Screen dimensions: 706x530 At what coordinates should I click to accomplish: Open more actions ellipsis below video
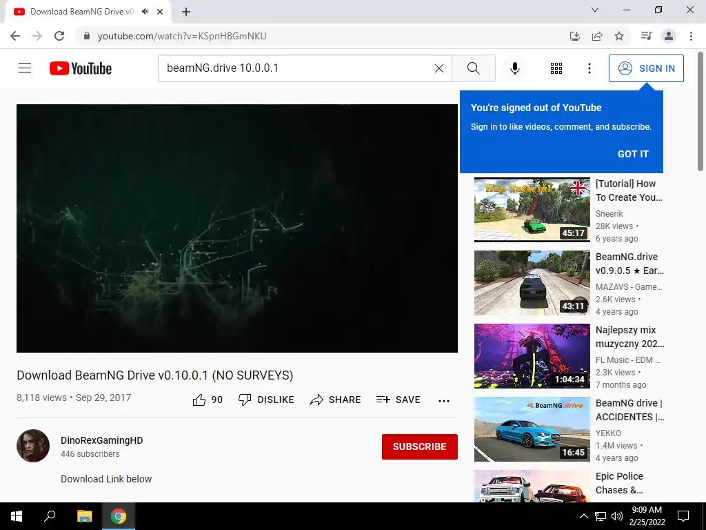443,400
